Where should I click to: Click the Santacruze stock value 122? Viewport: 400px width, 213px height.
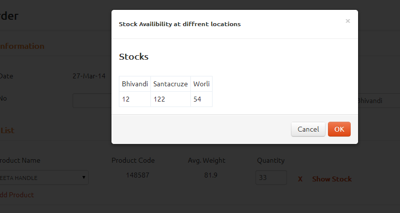159,99
